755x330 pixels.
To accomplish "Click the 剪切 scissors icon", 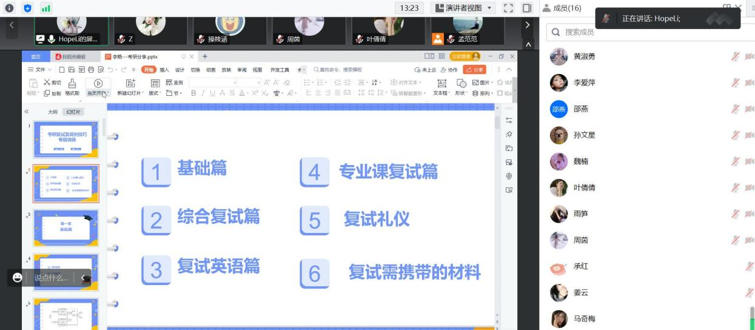I will pos(47,82).
